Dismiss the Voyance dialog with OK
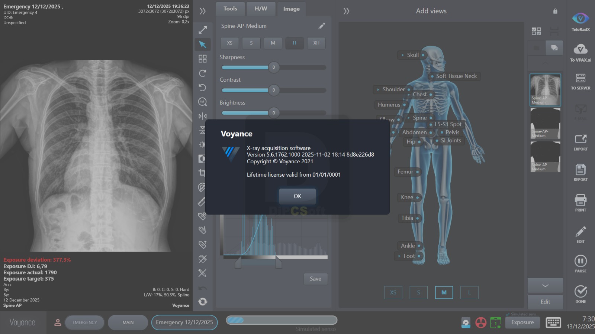This screenshot has width=595, height=334. pyautogui.click(x=297, y=196)
